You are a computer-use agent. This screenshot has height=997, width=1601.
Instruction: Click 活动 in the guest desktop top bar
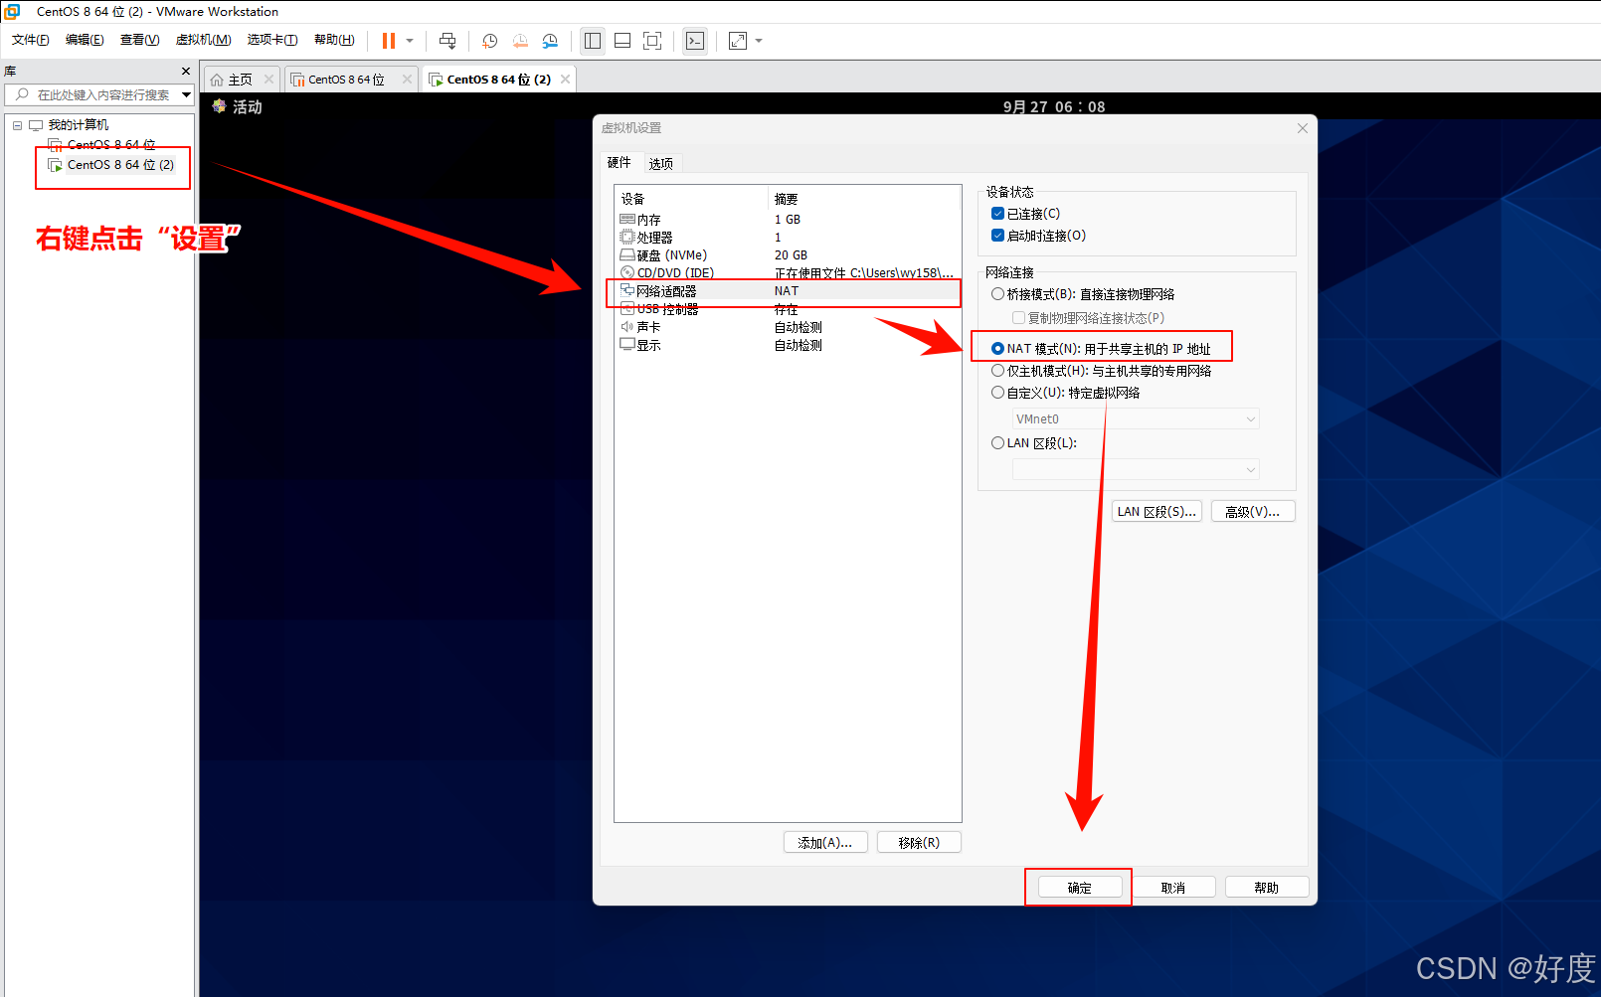point(247,106)
